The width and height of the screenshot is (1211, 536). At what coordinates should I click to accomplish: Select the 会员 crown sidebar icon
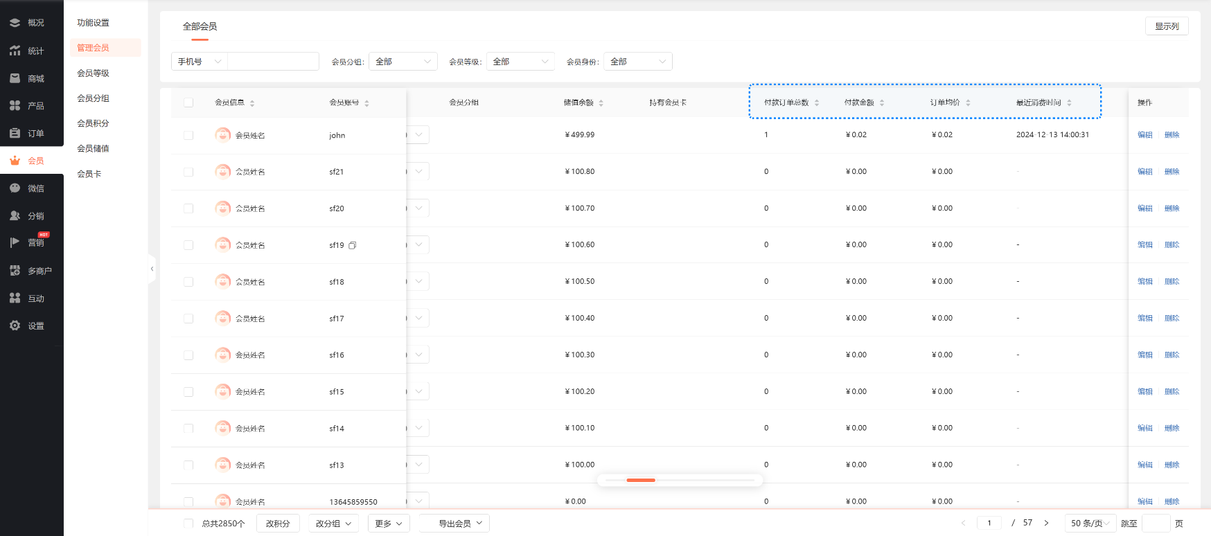15,161
